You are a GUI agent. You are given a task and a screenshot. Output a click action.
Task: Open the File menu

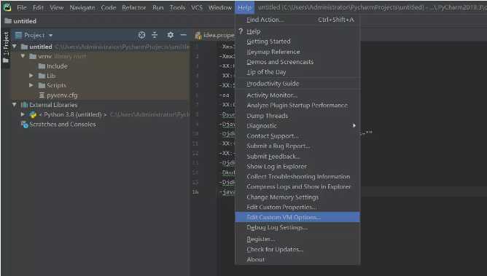22,7
